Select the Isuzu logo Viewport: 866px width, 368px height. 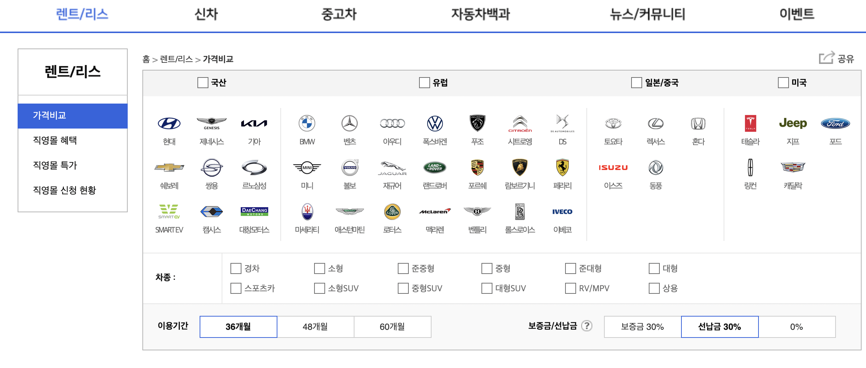[613, 167]
